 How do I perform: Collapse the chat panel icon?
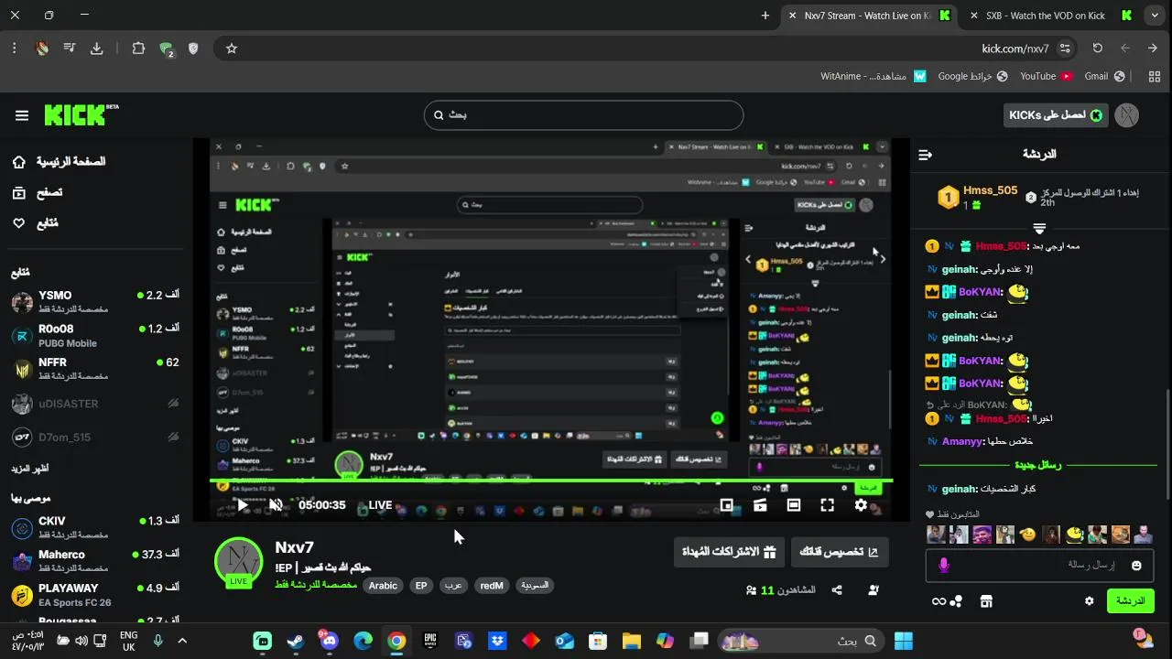[925, 155]
